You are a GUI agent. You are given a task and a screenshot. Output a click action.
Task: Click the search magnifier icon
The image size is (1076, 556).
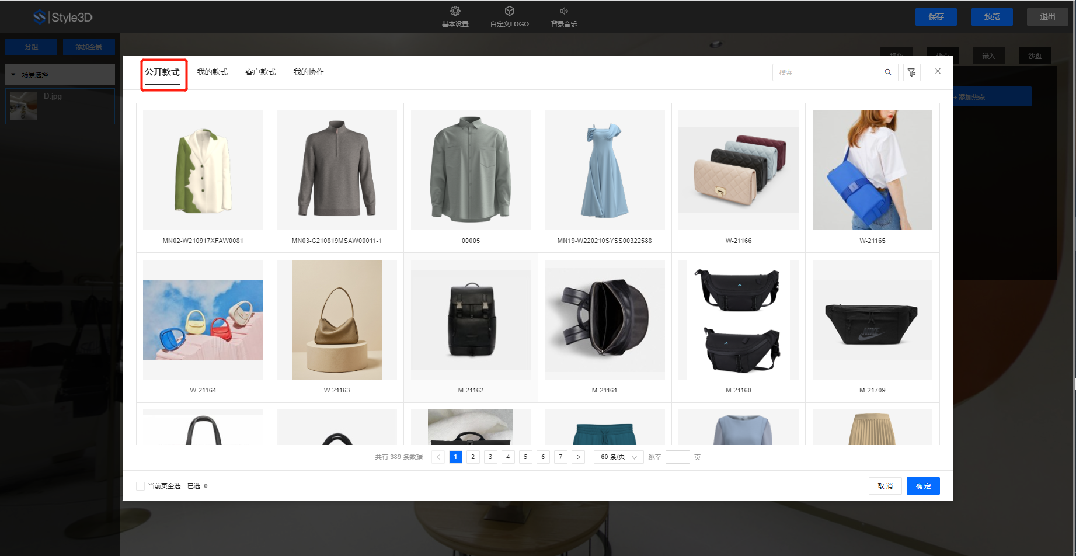[x=887, y=72]
